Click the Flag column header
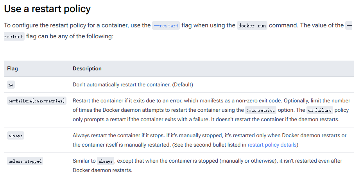This screenshot has width=362, height=181. (13, 68)
